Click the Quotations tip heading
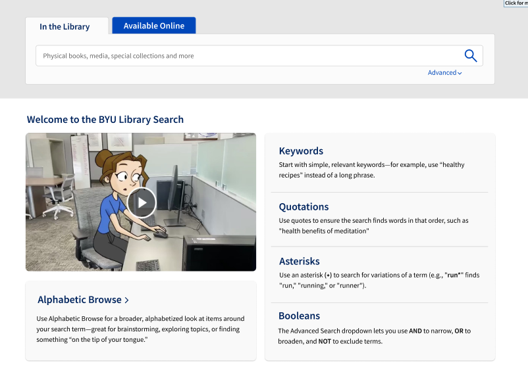Viewport: 528px width, 380px height. click(304, 206)
